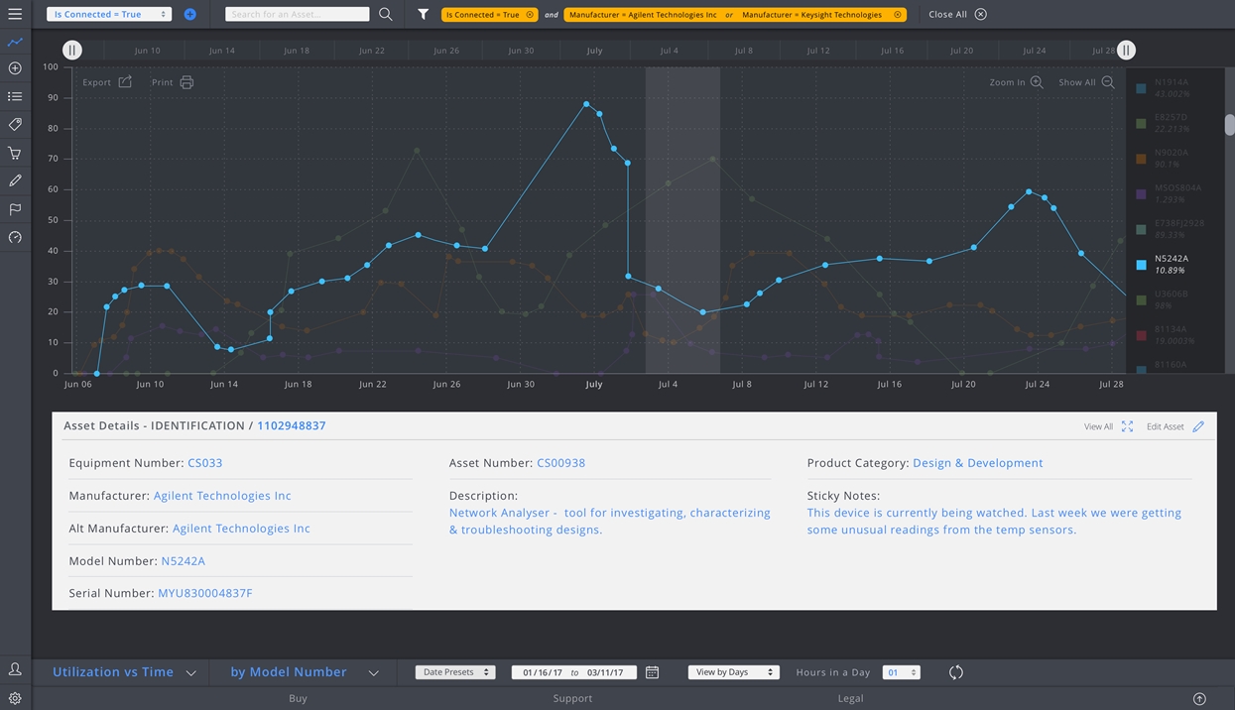
Task: Open the Legal footer tab
Action: coord(850,698)
